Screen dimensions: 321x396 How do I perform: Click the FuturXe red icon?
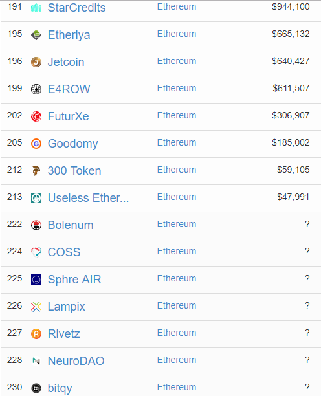coord(36,116)
